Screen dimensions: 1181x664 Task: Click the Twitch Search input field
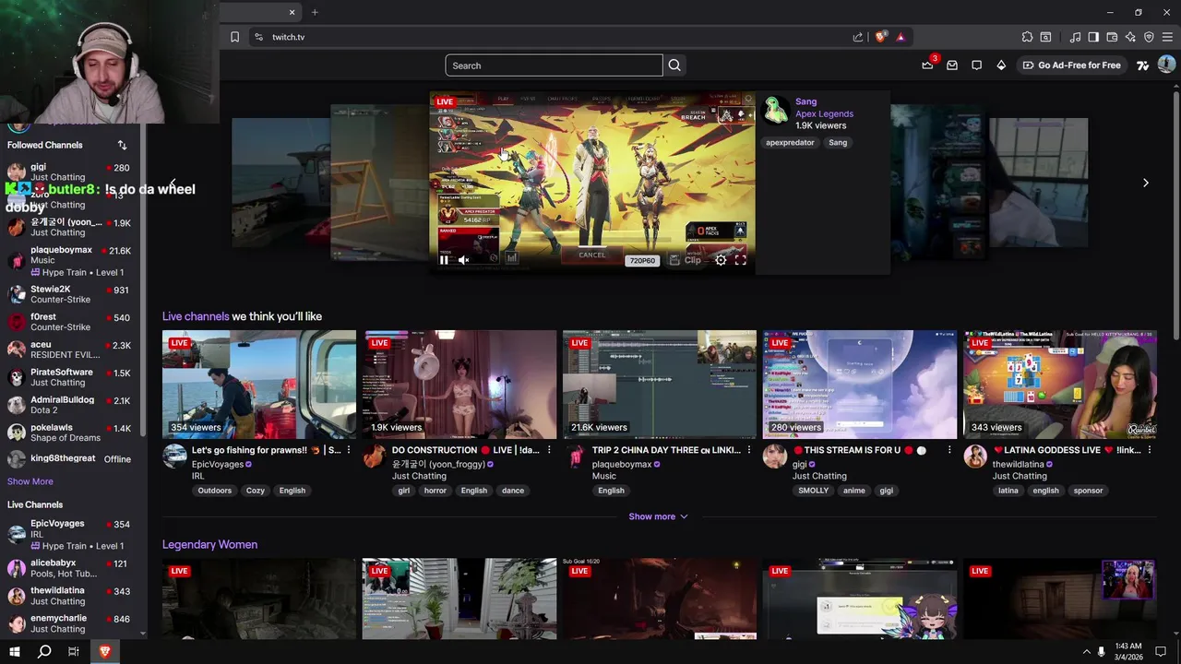(x=554, y=65)
